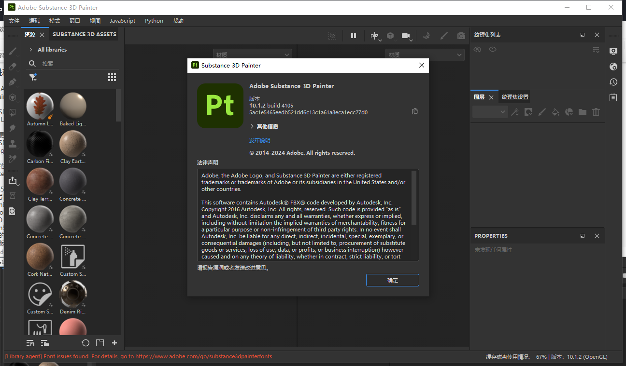Toggle the asset filter funnel icon
Image resolution: width=626 pixels, height=366 pixels.
tap(33, 77)
